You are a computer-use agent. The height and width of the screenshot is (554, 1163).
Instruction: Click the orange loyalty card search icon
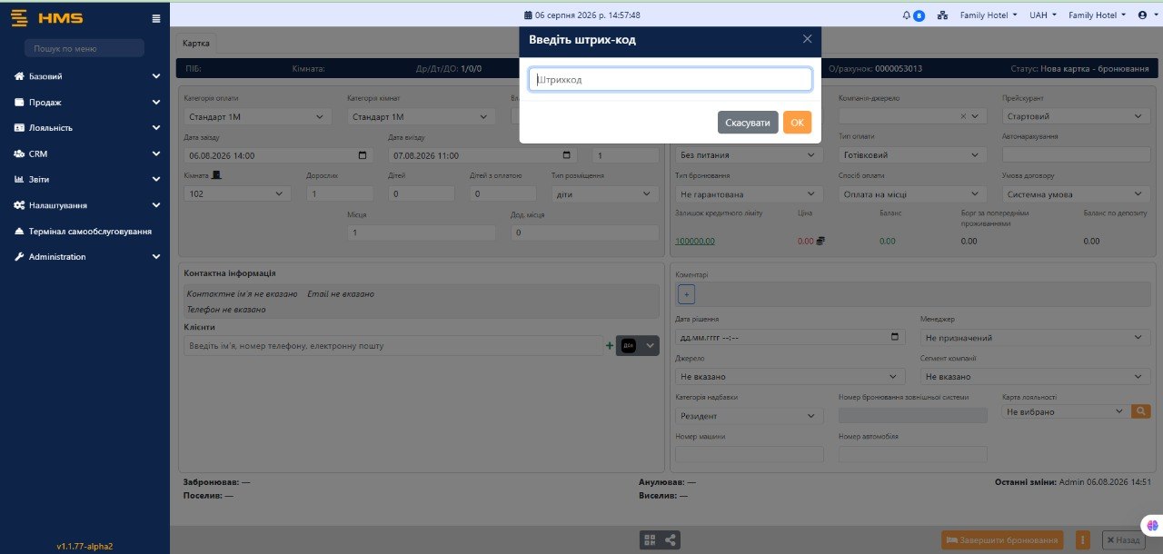click(1141, 411)
